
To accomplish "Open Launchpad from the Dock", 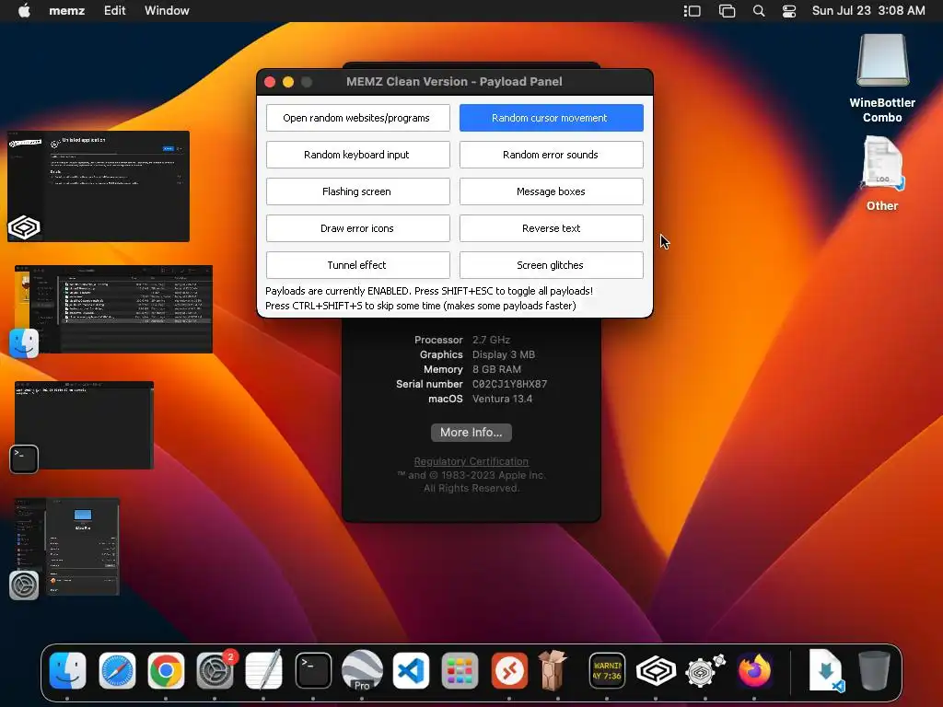I will click(x=460, y=670).
